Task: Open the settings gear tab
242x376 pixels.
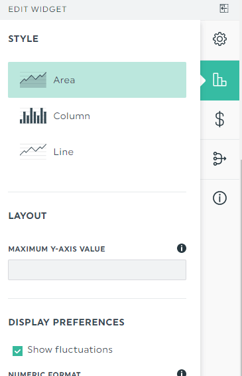Action: coord(219,39)
